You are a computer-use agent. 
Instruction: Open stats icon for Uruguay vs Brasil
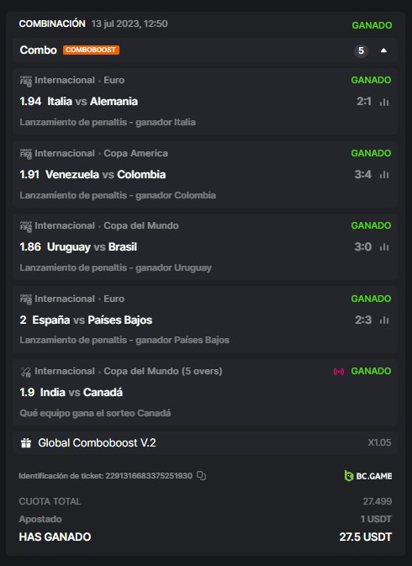384,247
